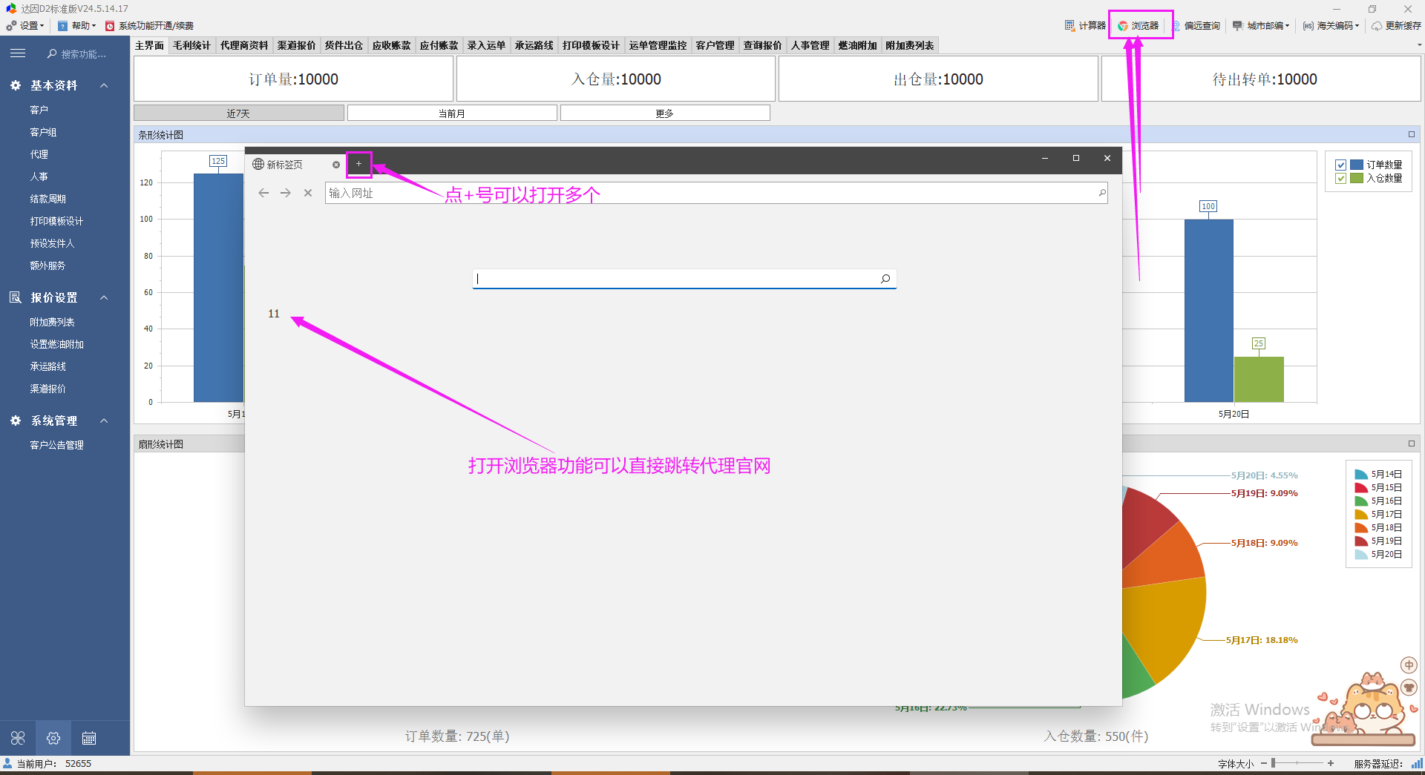The image size is (1425, 775).
Task: Collapse the 报价设置 sidebar section
Action: tap(104, 297)
